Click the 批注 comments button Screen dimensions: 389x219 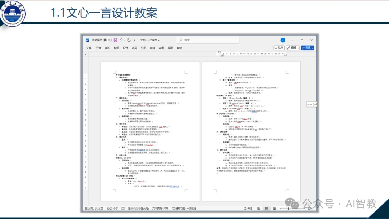[279, 48]
